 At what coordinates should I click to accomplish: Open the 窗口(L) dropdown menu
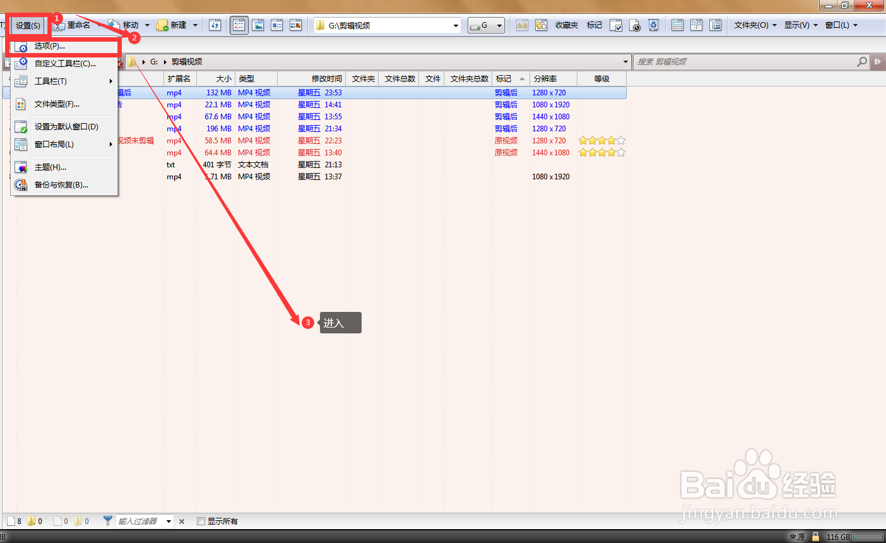(841, 25)
